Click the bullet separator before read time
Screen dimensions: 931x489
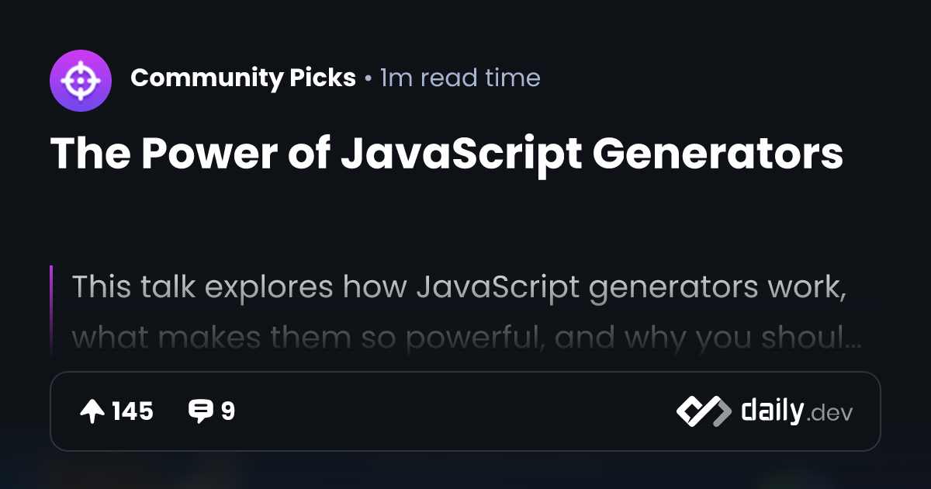pos(368,79)
